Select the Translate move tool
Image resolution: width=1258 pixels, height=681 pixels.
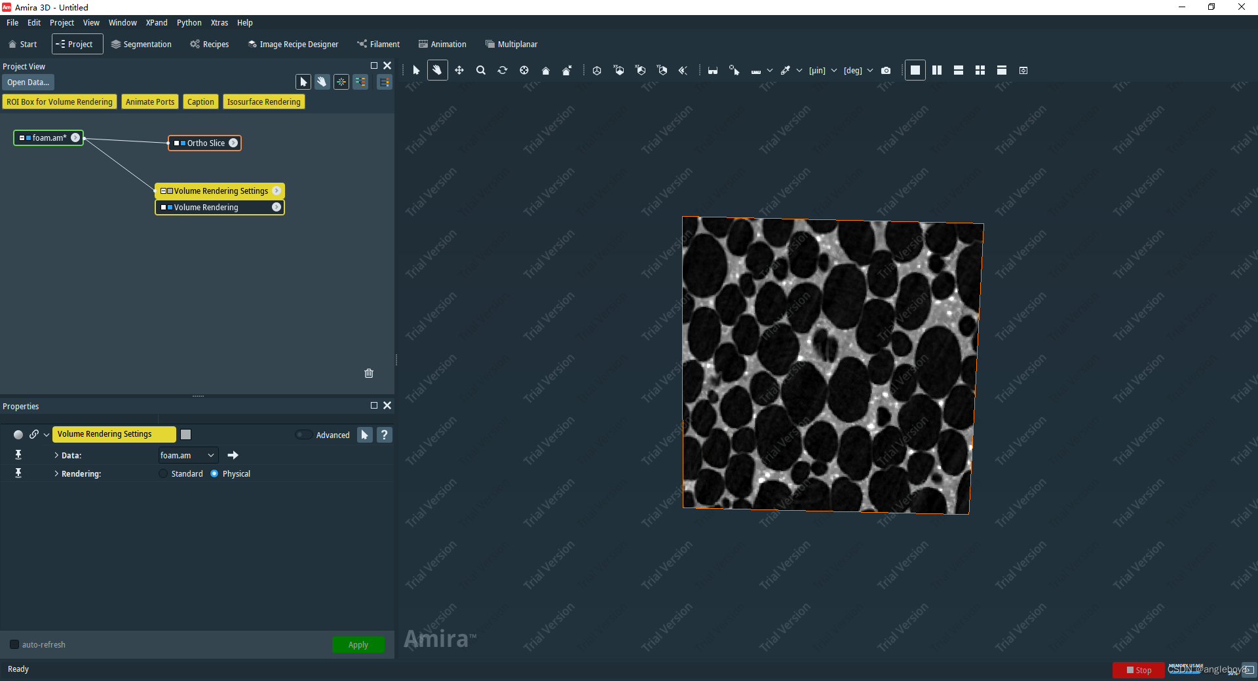459,70
